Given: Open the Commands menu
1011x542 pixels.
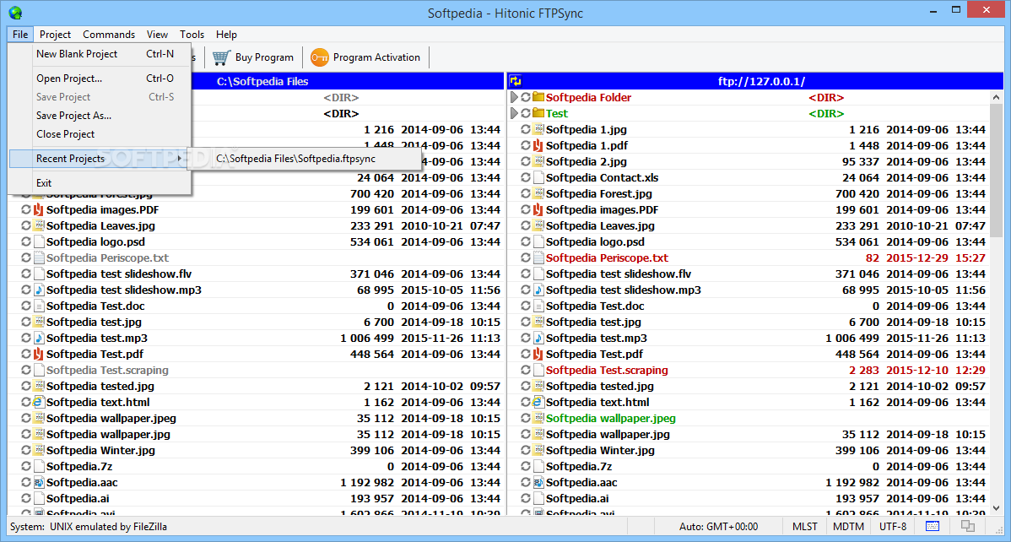Looking at the screenshot, I should click(x=109, y=35).
